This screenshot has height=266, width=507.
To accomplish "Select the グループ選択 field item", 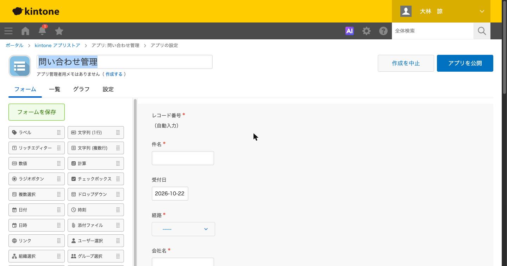I will (96, 256).
